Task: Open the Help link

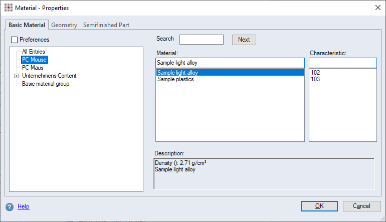Action: click(x=24, y=206)
